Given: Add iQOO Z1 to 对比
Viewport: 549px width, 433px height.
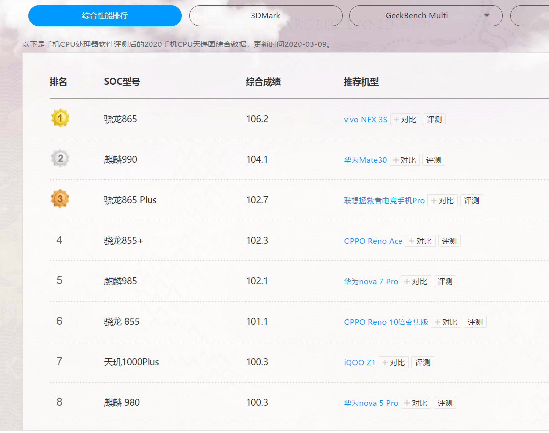Looking at the screenshot, I should [394, 363].
